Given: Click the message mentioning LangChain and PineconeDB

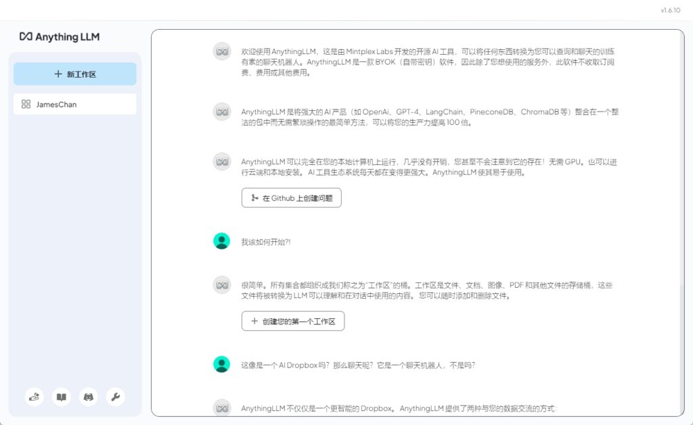Looking at the screenshot, I should click(430, 117).
